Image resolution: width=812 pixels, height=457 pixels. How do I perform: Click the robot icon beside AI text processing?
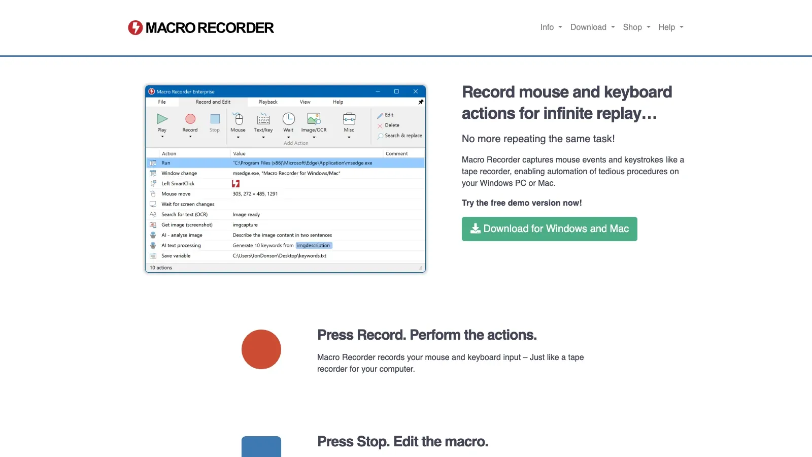(x=153, y=245)
